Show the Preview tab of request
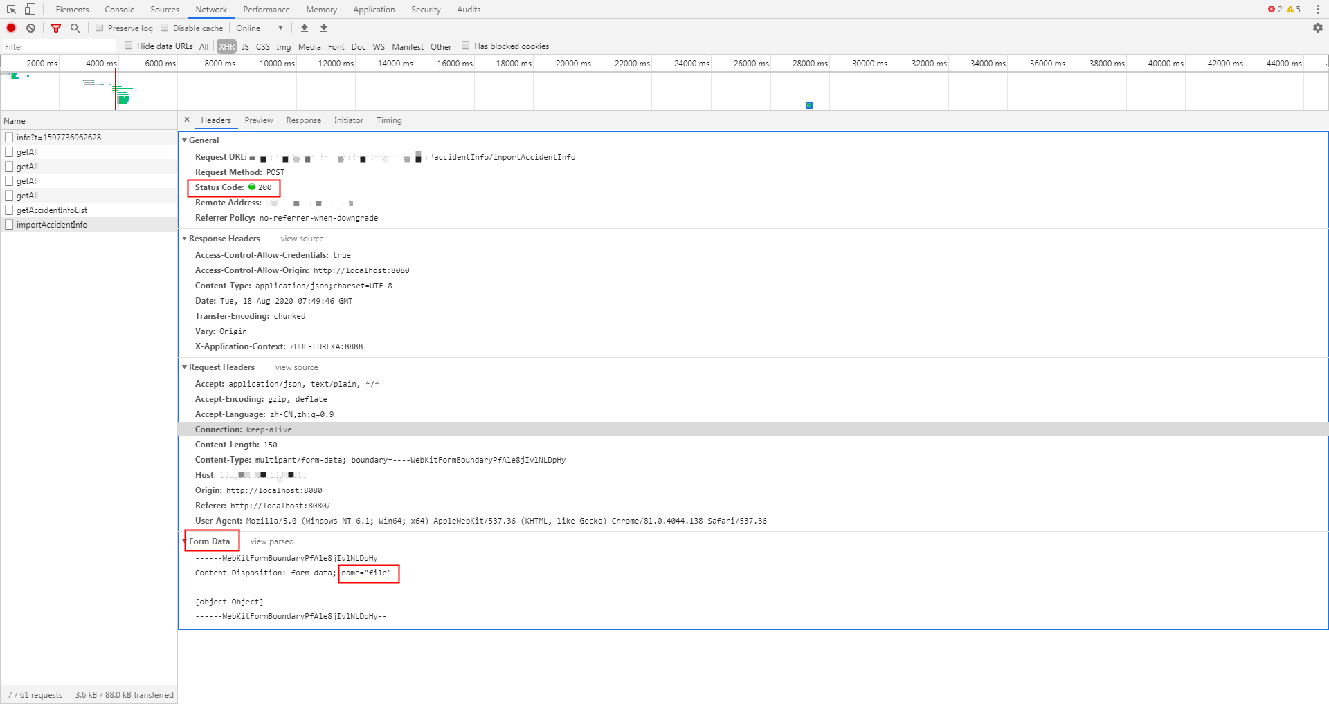The width and height of the screenshot is (1329, 704). coord(259,120)
